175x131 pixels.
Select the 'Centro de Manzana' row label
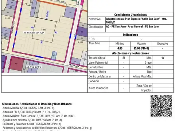[100, 76]
